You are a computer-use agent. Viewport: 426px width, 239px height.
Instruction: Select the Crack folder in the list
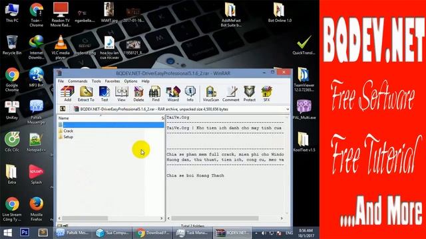[66, 131]
